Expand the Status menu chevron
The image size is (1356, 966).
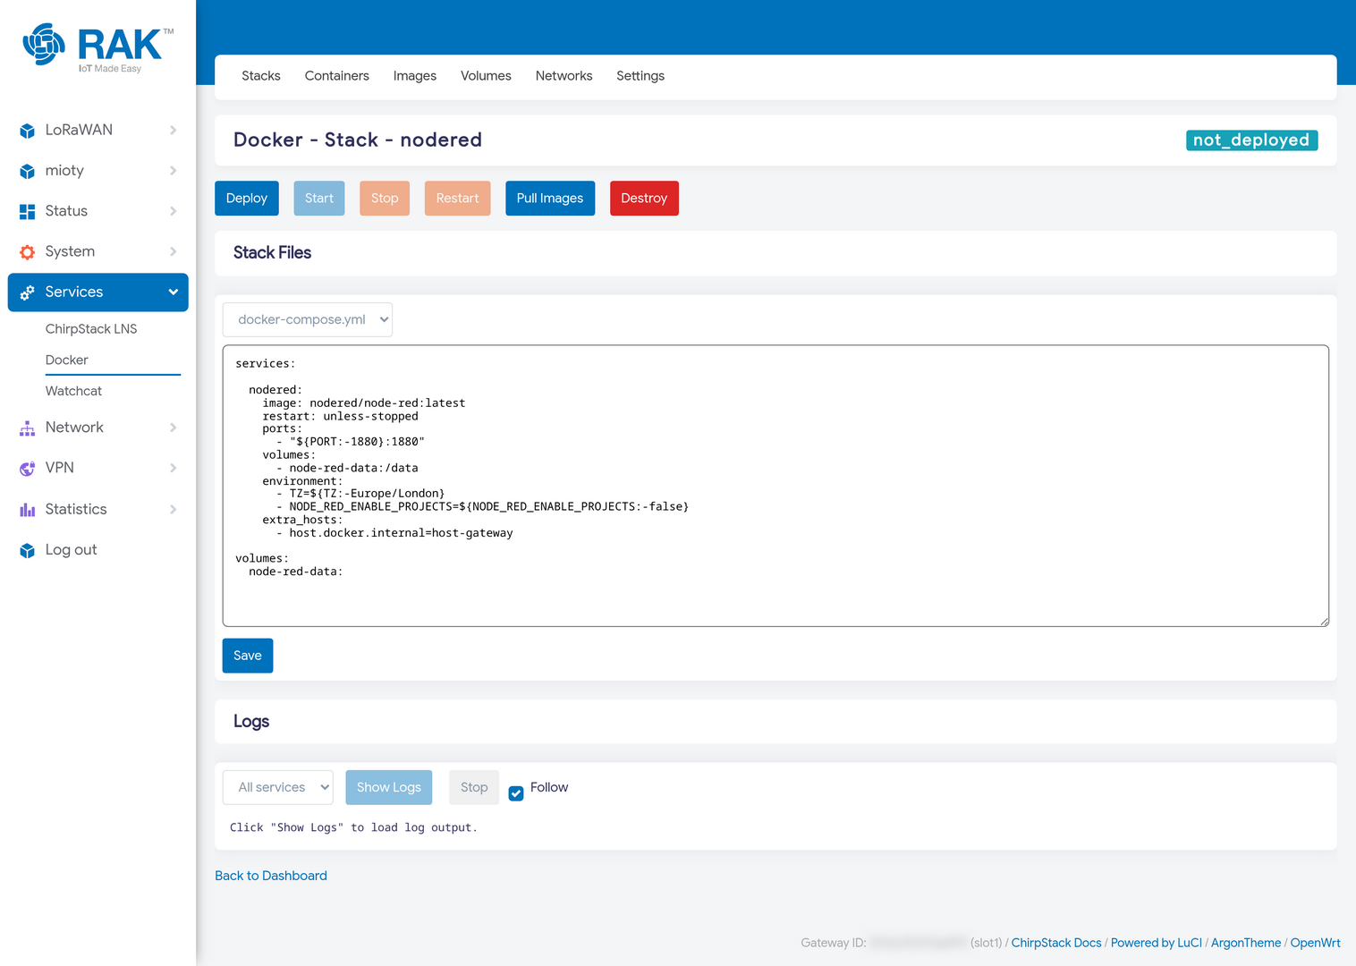pos(173,211)
